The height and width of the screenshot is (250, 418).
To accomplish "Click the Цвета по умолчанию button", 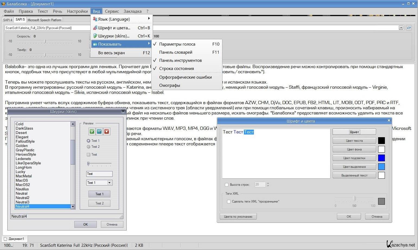I will [238, 216].
